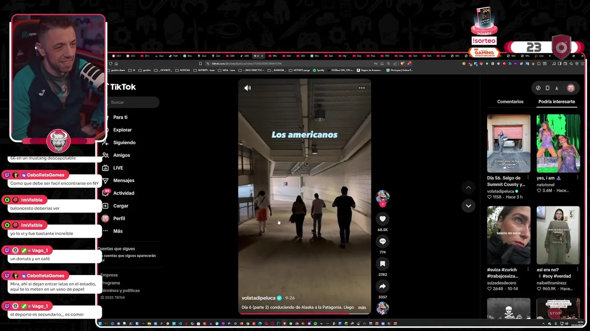
Task: Open the profile avatar at top right
Action: coord(571,88)
